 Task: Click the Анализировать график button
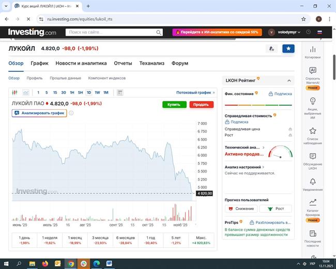pos(39,113)
